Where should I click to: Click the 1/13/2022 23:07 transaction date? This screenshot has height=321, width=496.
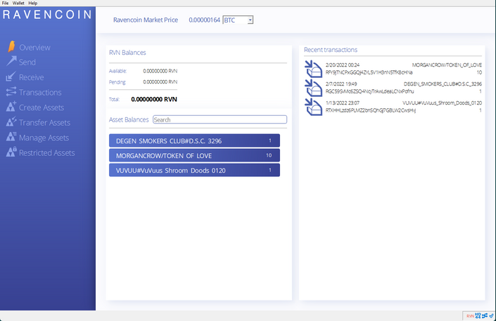pos(343,103)
